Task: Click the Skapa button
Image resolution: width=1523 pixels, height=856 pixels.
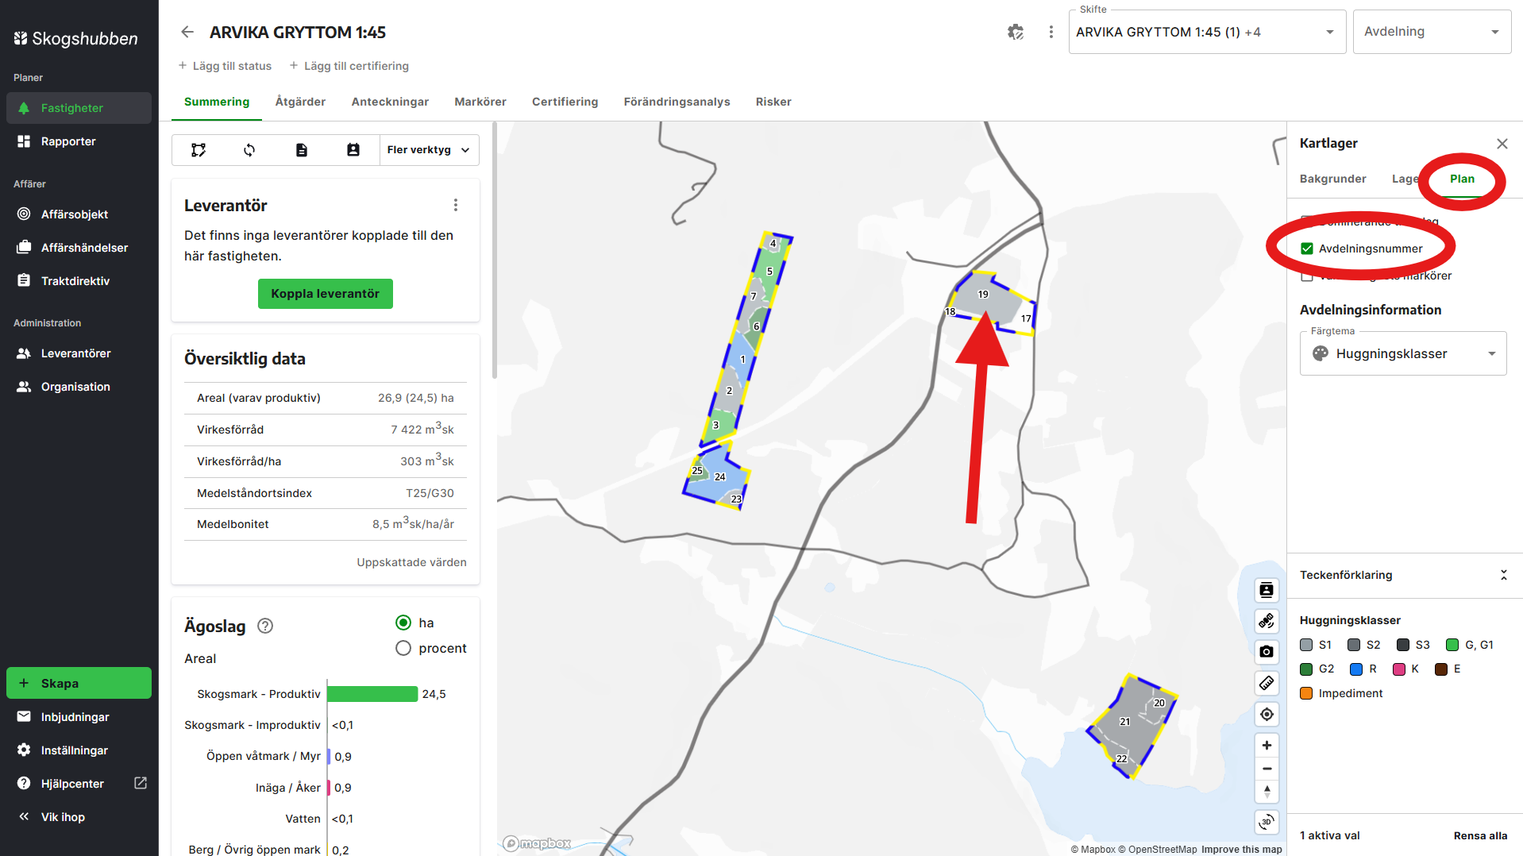Action: pyautogui.click(x=79, y=683)
